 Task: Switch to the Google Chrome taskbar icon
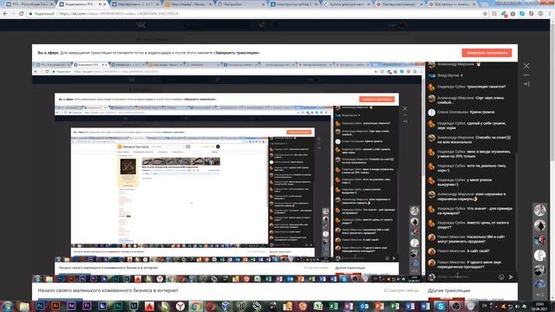[x=196, y=306]
